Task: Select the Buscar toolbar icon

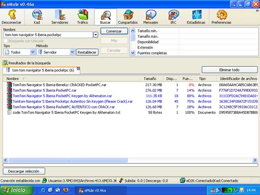Action: click(105, 17)
